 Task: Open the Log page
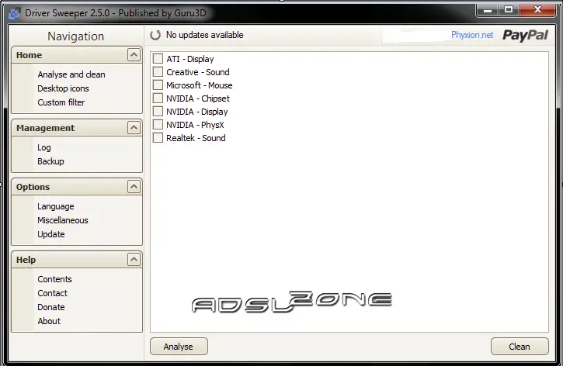[x=44, y=147]
